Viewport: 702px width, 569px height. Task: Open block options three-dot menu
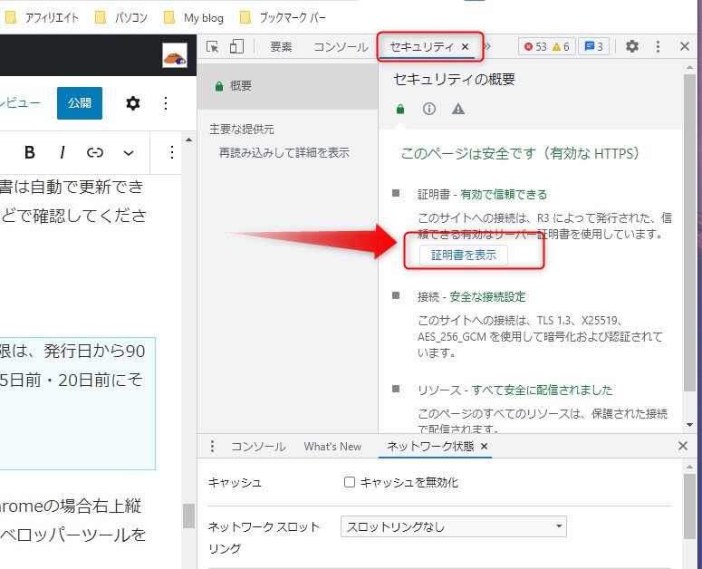point(172,152)
